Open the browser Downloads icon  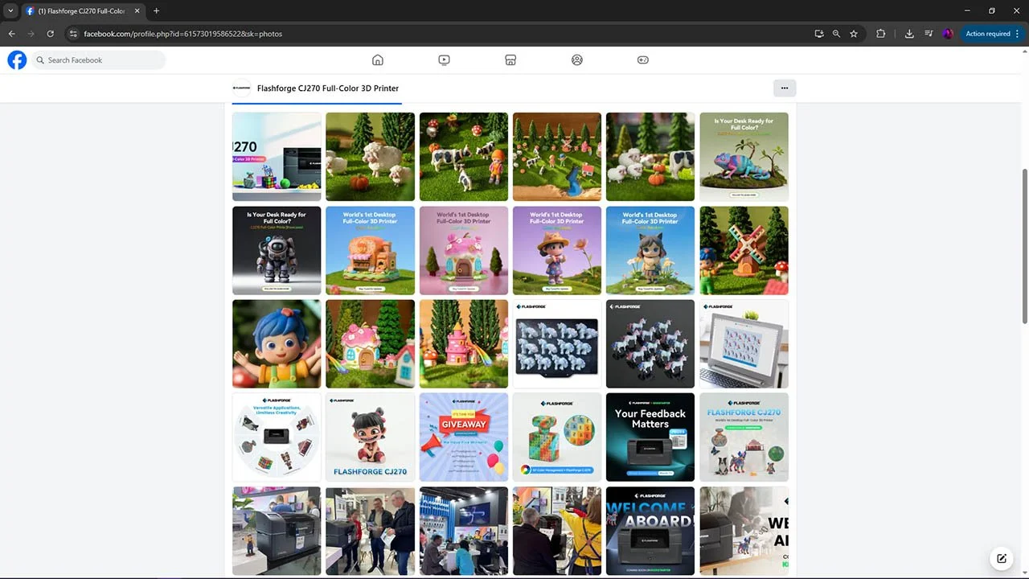click(x=909, y=34)
